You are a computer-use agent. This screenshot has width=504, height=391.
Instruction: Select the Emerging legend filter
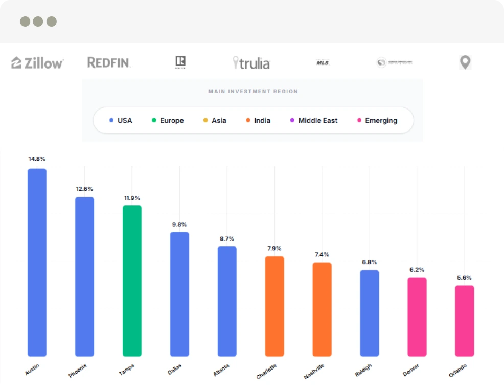pos(377,121)
